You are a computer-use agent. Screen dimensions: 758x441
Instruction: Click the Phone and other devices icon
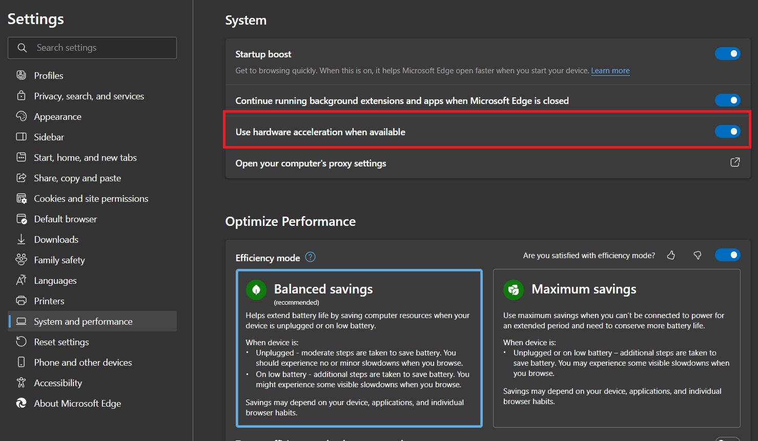click(x=21, y=362)
